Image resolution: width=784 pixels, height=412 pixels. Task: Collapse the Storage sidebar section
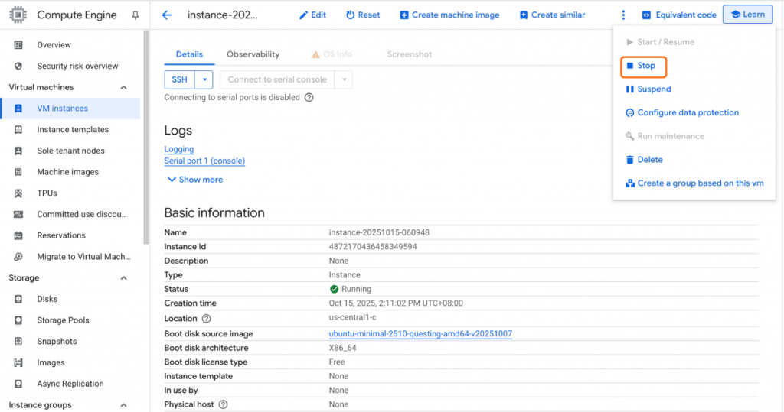pyautogui.click(x=123, y=278)
